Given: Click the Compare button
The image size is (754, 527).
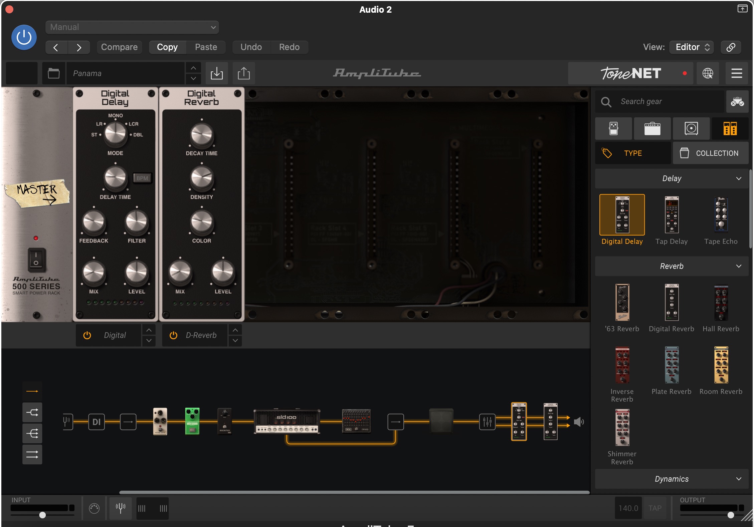Looking at the screenshot, I should (x=119, y=47).
